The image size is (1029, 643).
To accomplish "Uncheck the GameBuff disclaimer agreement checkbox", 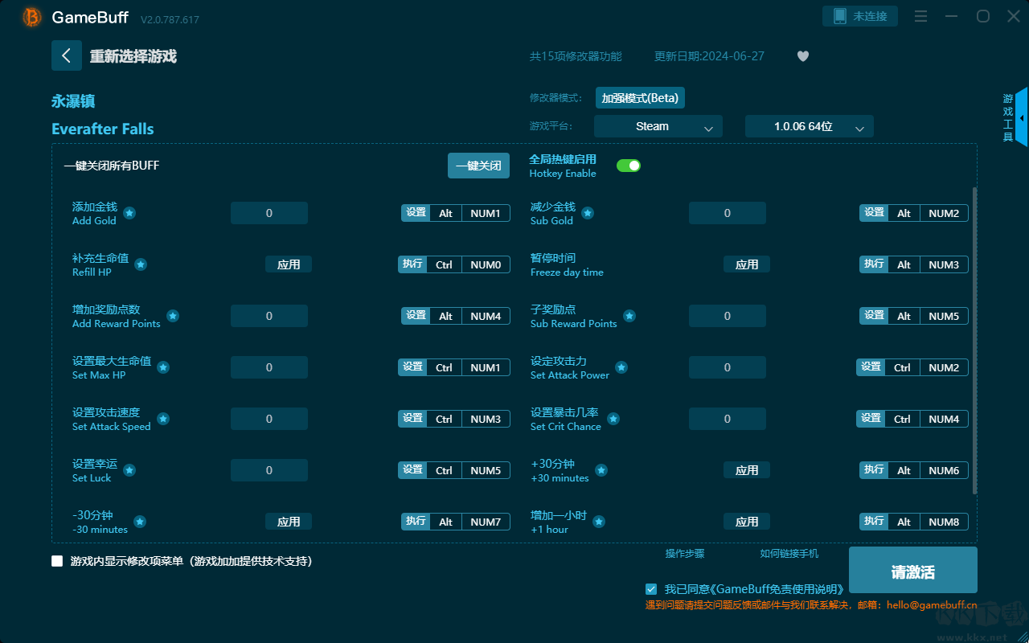I will click(651, 589).
